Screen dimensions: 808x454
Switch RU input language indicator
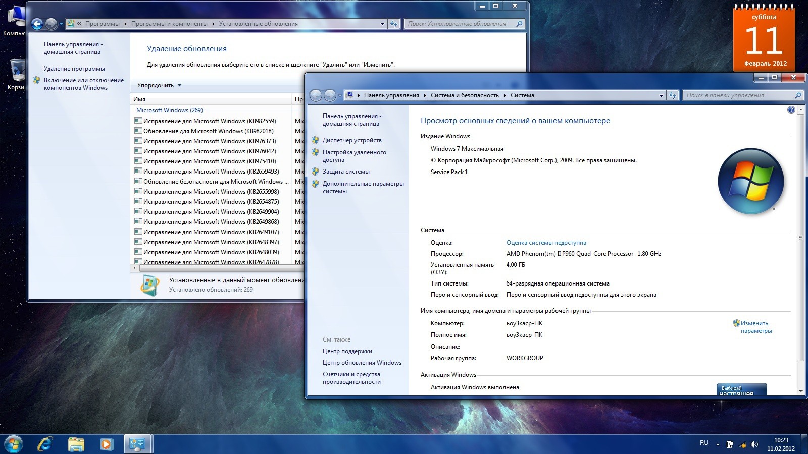[x=704, y=443]
